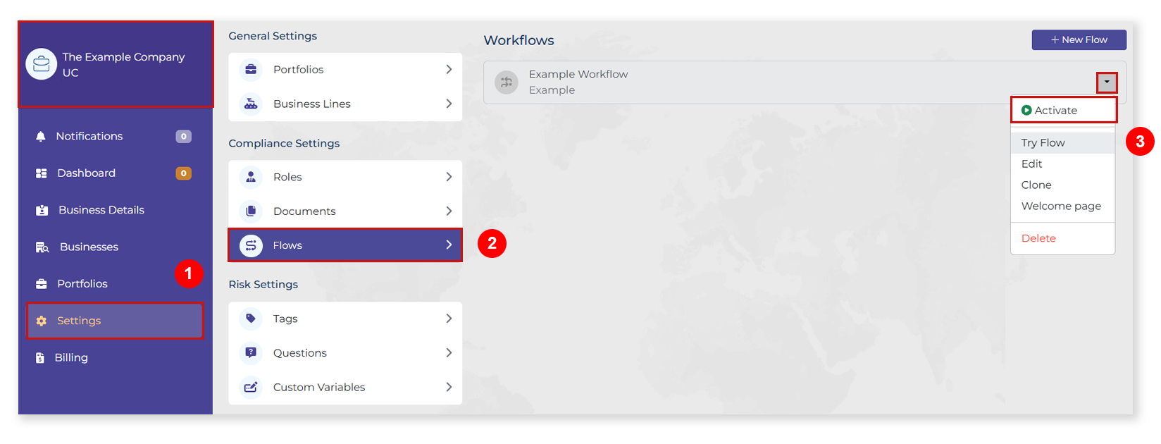Click the Questions label
The image size is (1161, 444).
300,353
